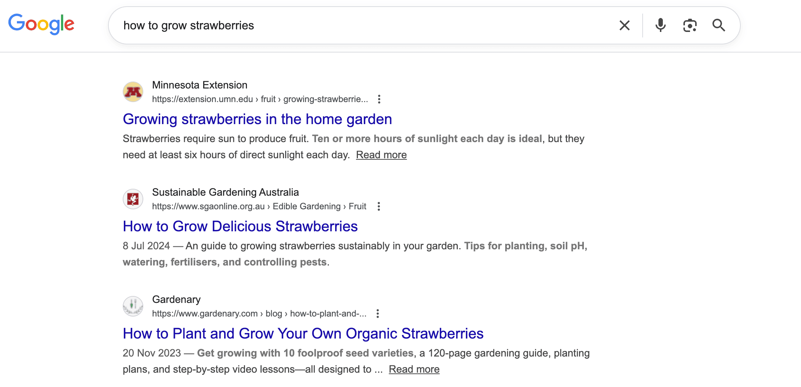Clear the search query with X
Screen dimensions: 801x387
click(624, 25)
